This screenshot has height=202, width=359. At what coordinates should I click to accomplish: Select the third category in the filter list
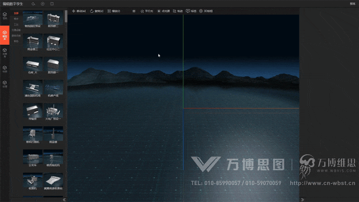[x=16, y=25]
